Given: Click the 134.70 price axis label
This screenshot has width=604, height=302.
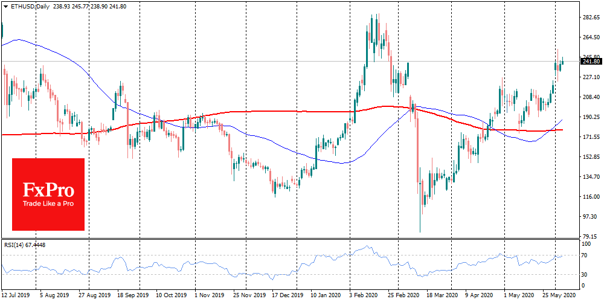Looking at the screenshot, I should 591,177.
